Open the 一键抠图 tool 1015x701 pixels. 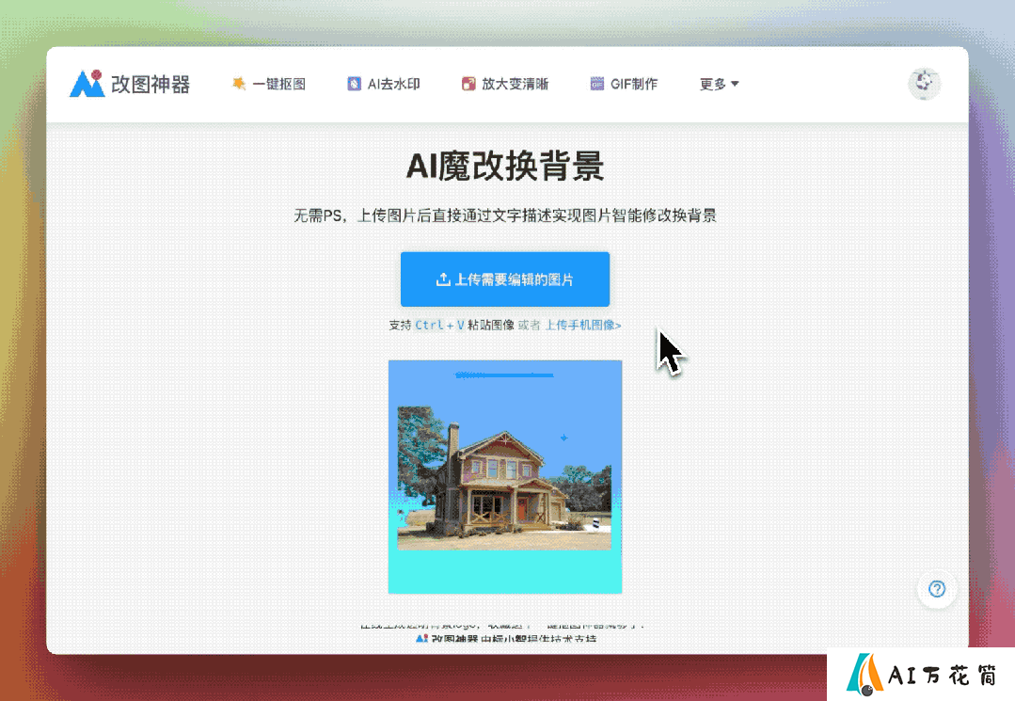[x=269, y=84]
